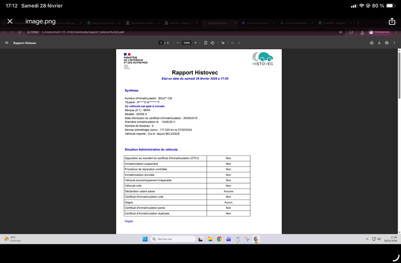Open the PDF sidebar hamburger menu
This screenshot has height=263, width=401.
pos(7,43)
